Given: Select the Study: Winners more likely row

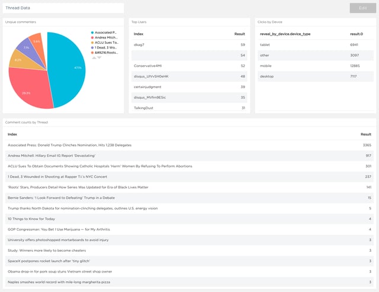Looking at the screenshot, I should click(x=189, y=251).
